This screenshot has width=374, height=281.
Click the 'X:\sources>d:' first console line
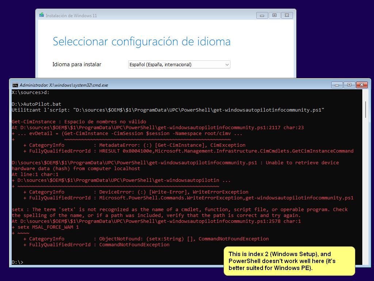[31, 93]
